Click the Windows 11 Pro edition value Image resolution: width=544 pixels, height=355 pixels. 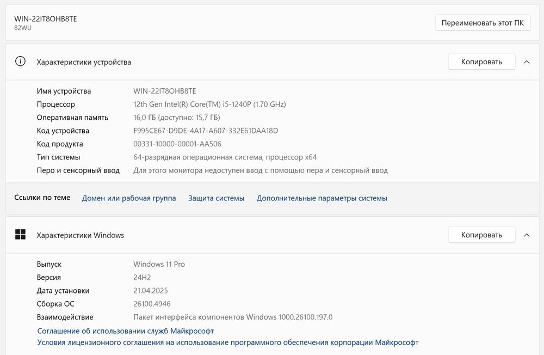point(159,264)
